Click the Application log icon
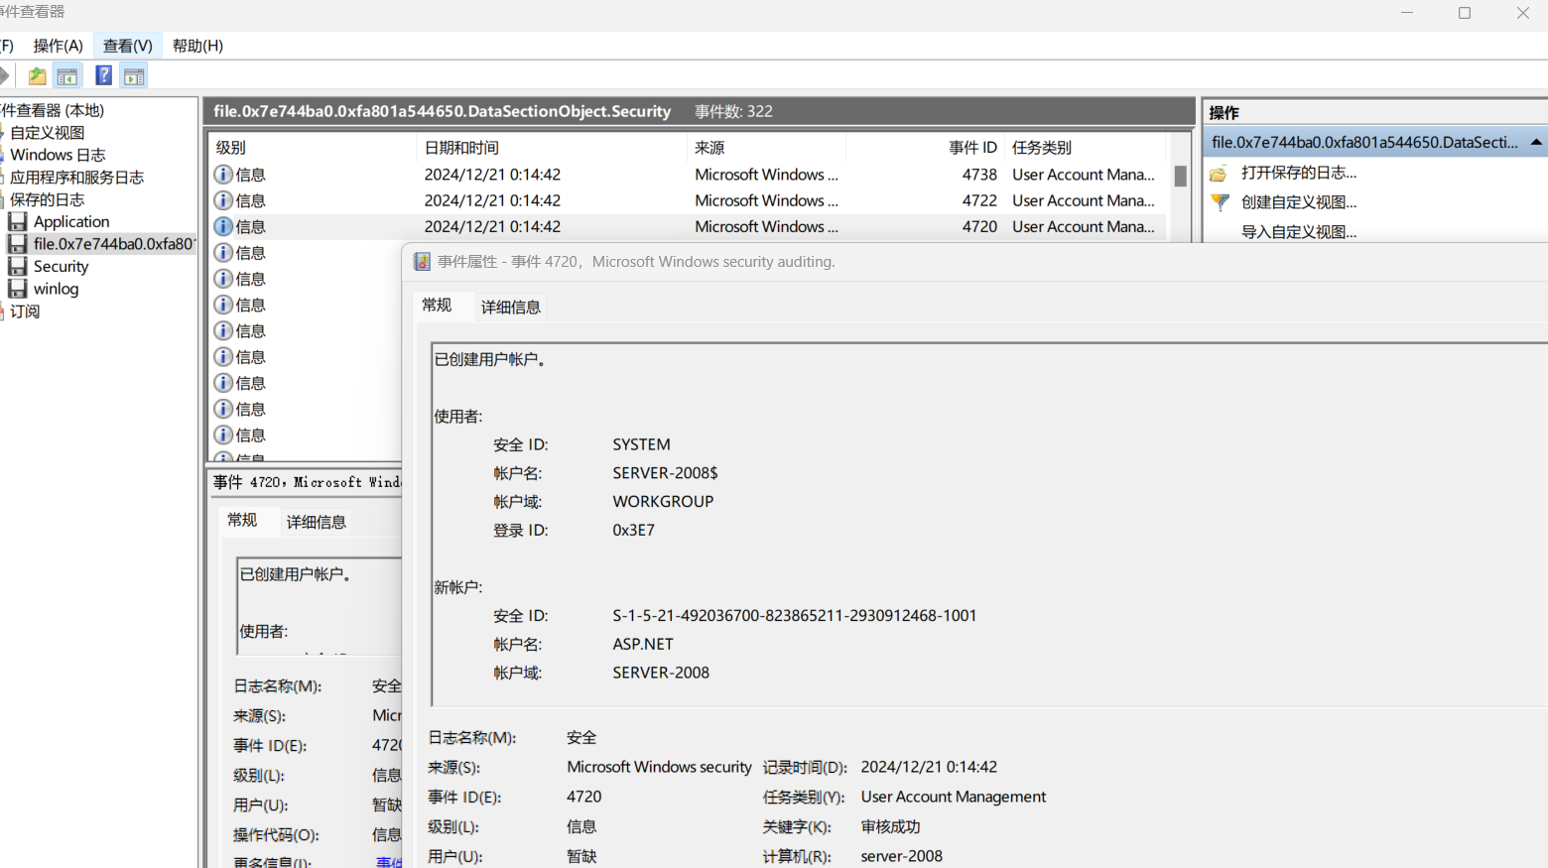Screen dimensions: 1548x868 [18, 221]
